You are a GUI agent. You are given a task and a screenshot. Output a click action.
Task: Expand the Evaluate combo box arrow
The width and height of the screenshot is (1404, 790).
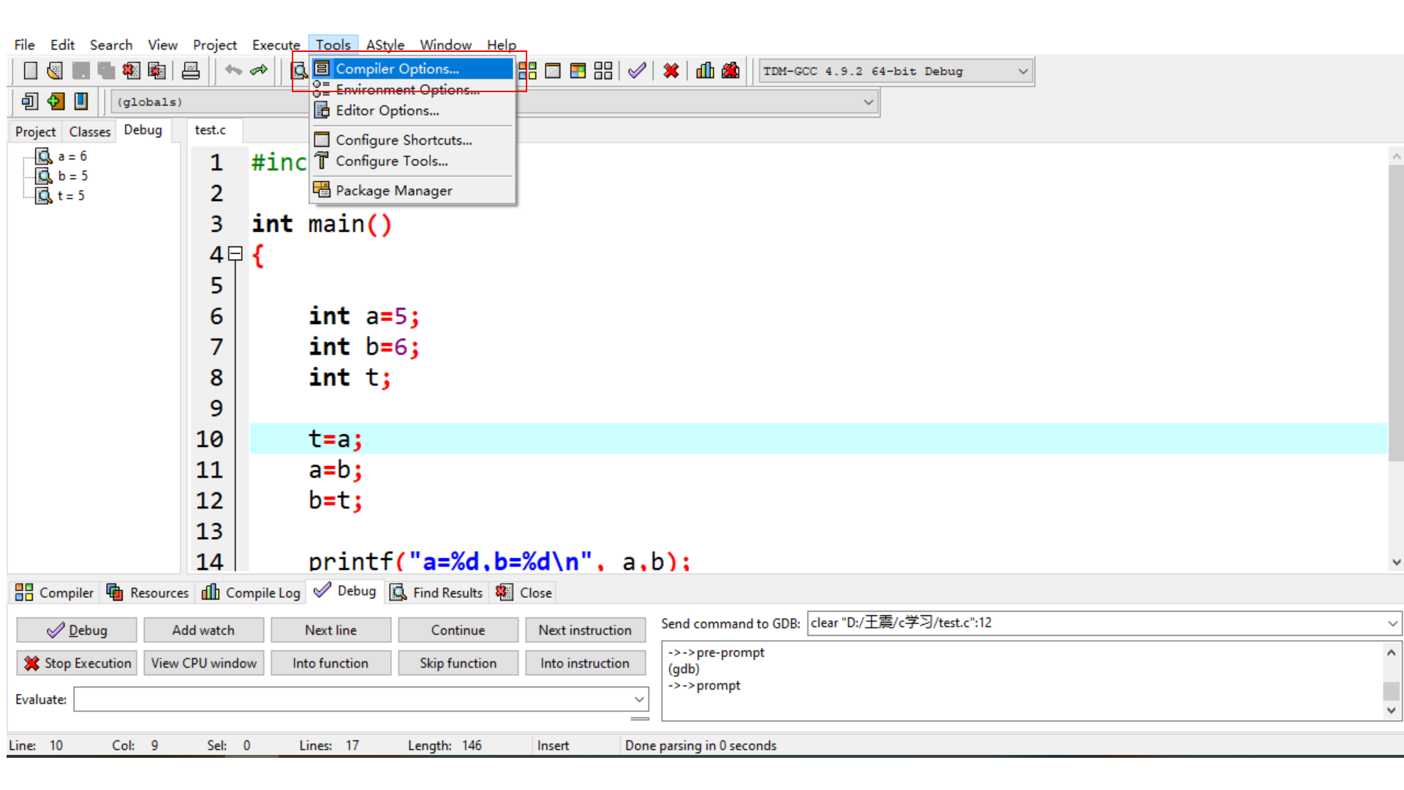(x=639, y=700)
